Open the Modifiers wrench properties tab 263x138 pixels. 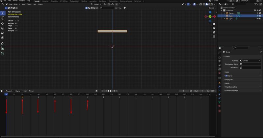(x=220, y=87)
